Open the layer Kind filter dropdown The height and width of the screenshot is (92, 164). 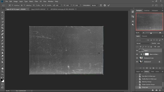[141, 40]
